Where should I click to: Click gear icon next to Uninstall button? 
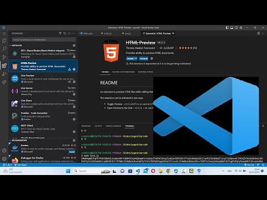coord(152,58)
